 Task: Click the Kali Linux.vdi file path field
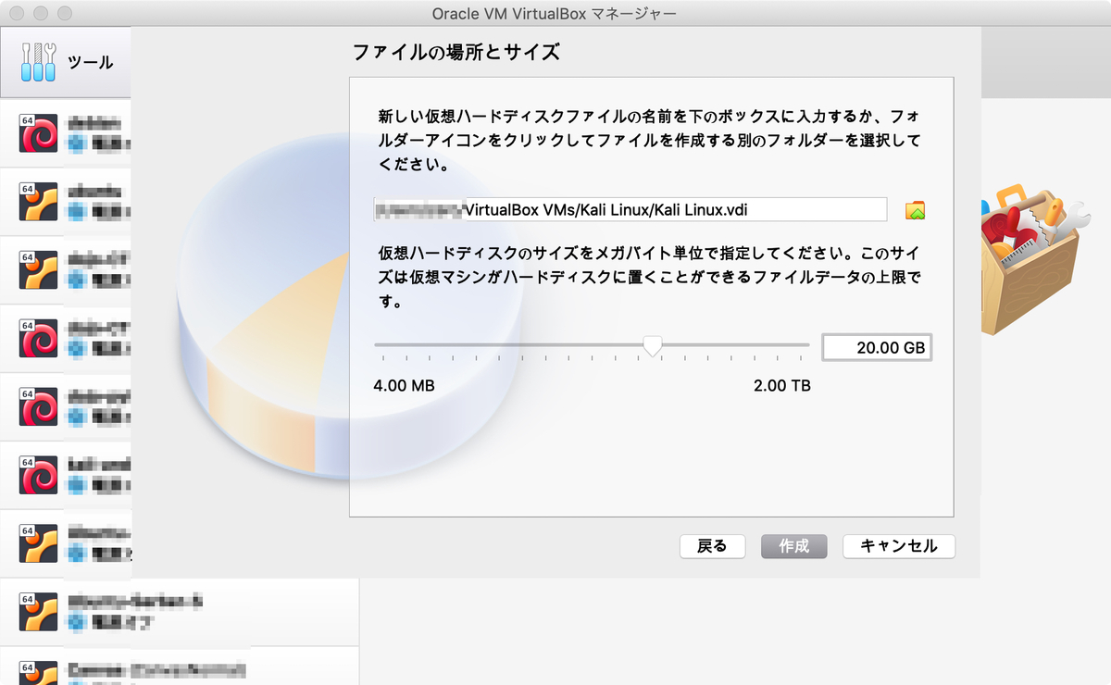pos(630,209)
